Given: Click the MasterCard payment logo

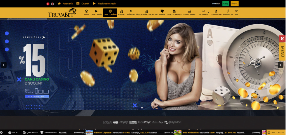Looking at the screenshot, I should point(116,122).
